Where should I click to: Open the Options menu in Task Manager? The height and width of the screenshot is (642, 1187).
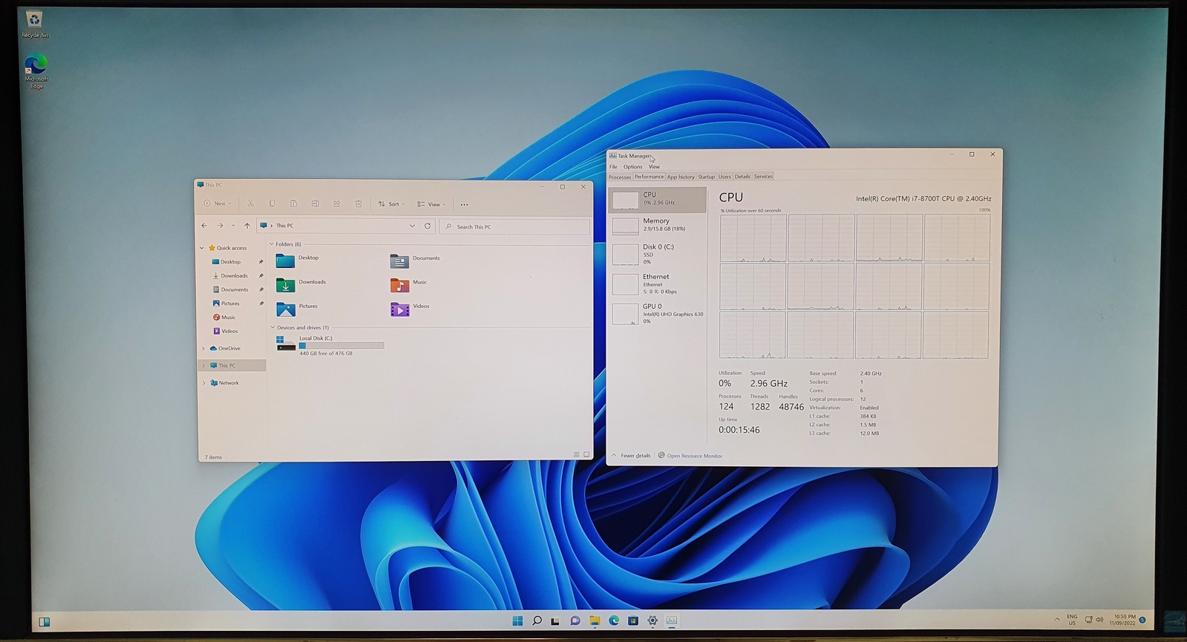(x=632, y=167)
